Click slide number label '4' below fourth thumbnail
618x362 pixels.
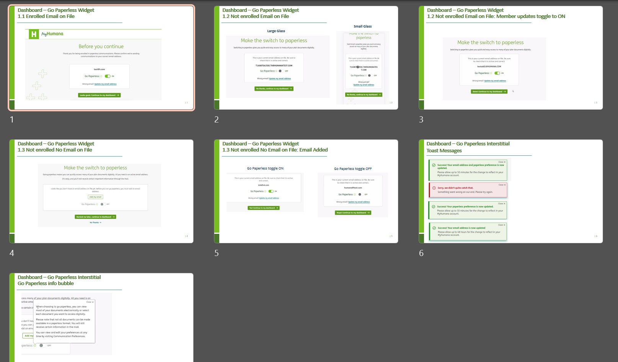[12, 253]
